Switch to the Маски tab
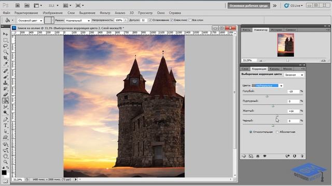 click(x=287, y=69)
